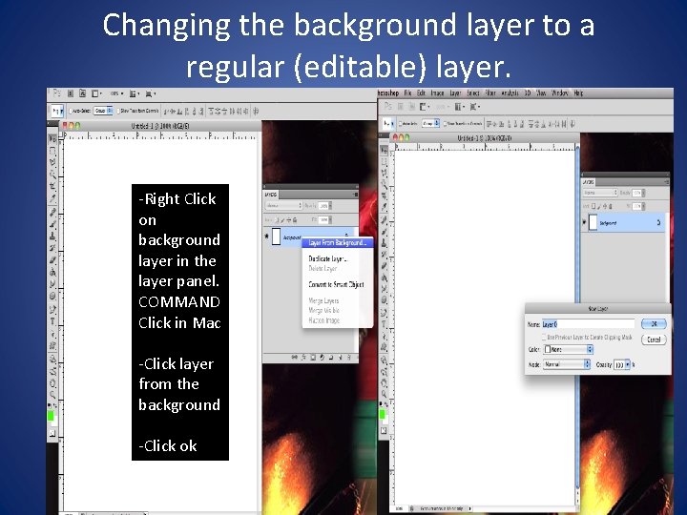
Task: Toggle Quick Mask mode in right screenshot
Action: (384, 430)
